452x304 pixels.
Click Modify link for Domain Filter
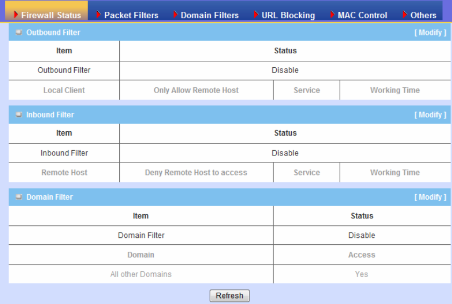coord(430,197)
